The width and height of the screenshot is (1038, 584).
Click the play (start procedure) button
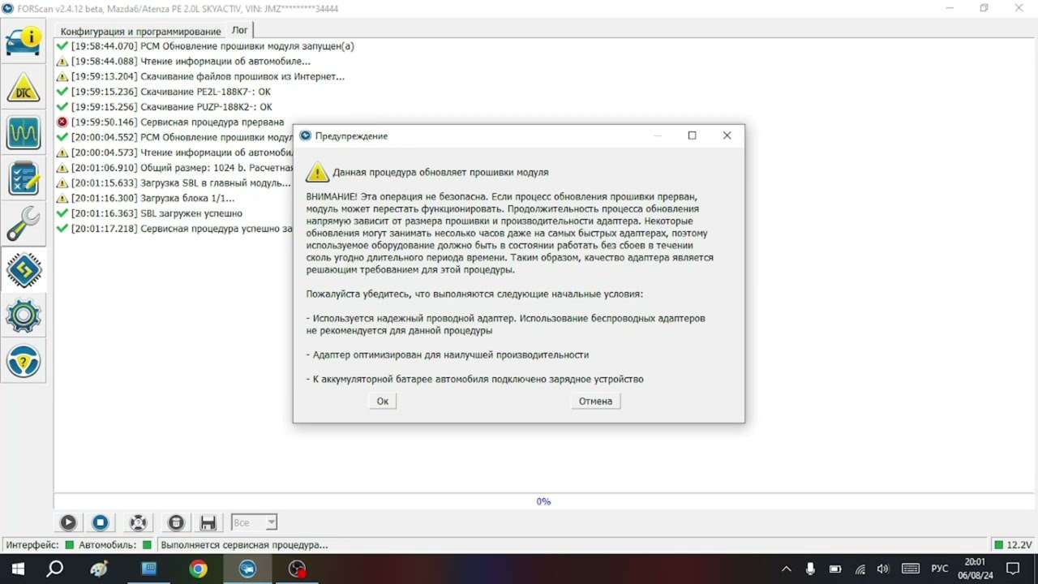pyautogui.click(x=68, y=523)
